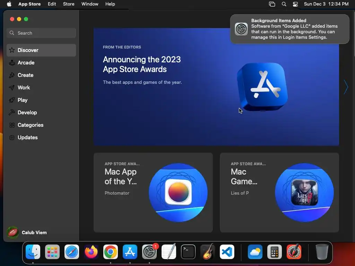Viewport: 355px width, 266px height.
Task: Click the Discover star icon
Action: coord(12,50)
